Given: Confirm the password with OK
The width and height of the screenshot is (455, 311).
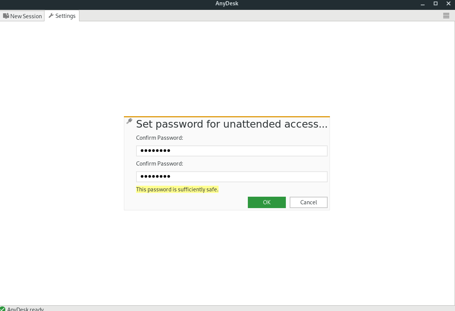Looking at the screenshot, I should pyautogui.click(x=267, y=202).
